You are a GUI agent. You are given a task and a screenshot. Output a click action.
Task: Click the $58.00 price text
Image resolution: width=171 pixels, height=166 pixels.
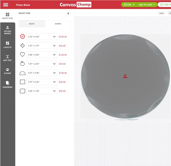click(62, 91)
